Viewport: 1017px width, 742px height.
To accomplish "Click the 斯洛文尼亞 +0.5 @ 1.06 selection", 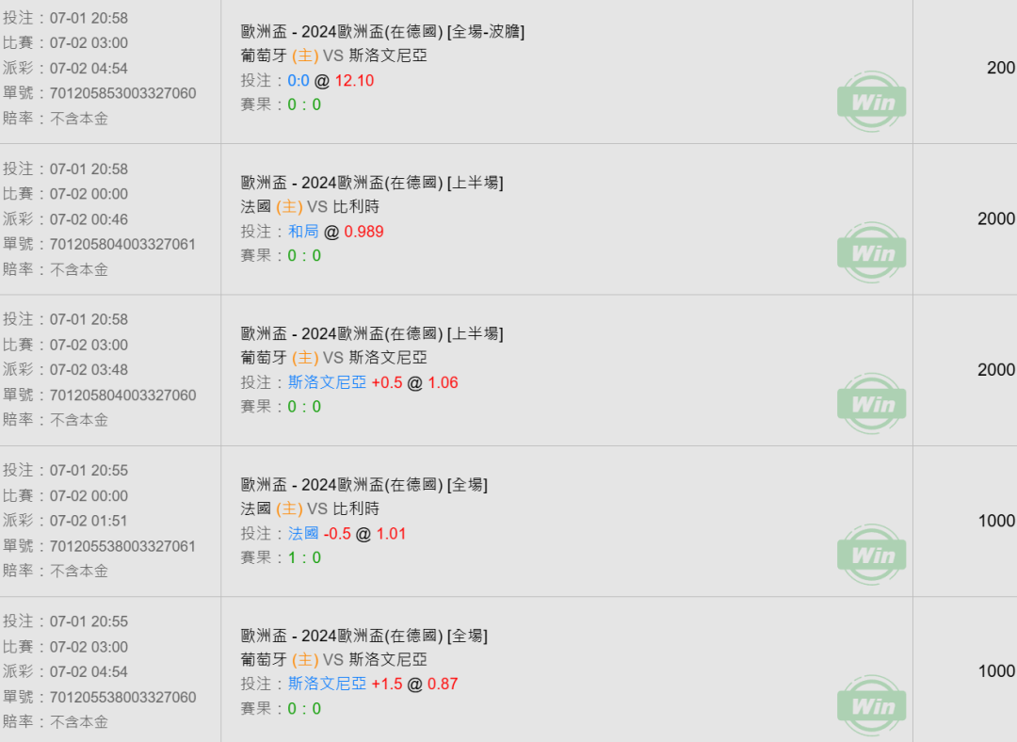I will [373, 382].
